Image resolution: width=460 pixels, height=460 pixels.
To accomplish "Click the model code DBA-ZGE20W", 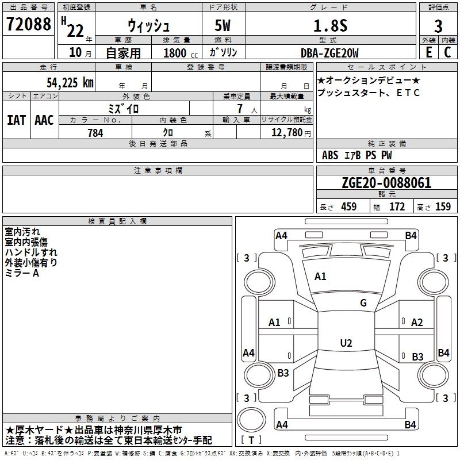I will pyautogui.click(x=329, y=53).
